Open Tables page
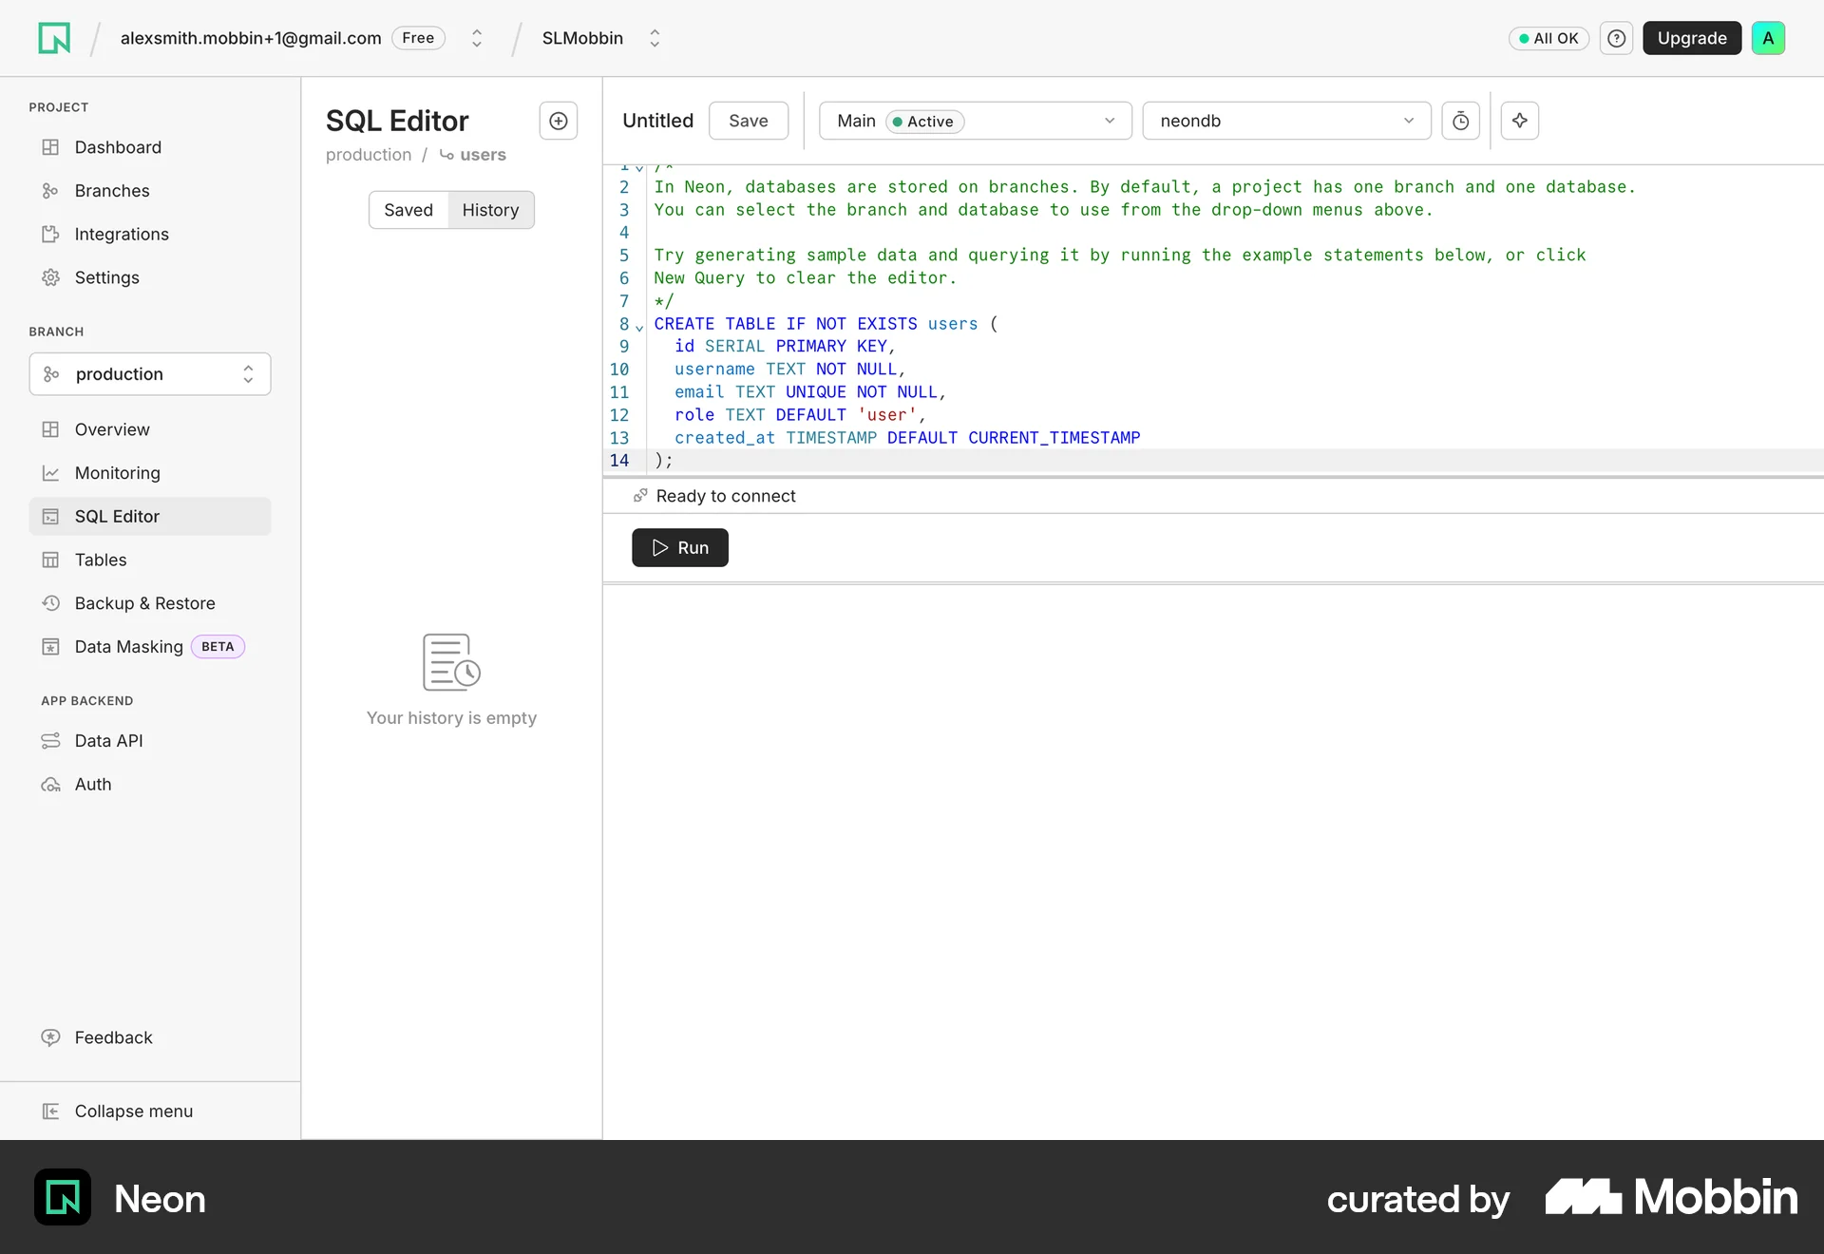Image resolution: width=1824 pixels, height=1254 pixels. coord(150,560)
